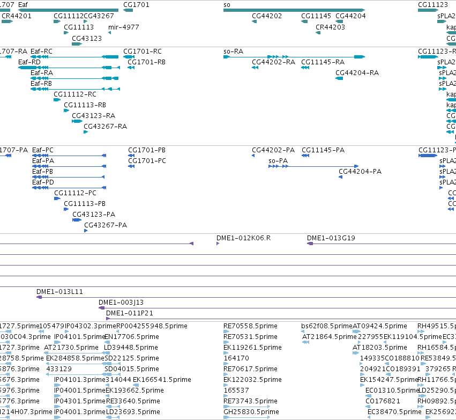Click the AT21864.5prime EST label
456x420 pixels.
[330, 337]
